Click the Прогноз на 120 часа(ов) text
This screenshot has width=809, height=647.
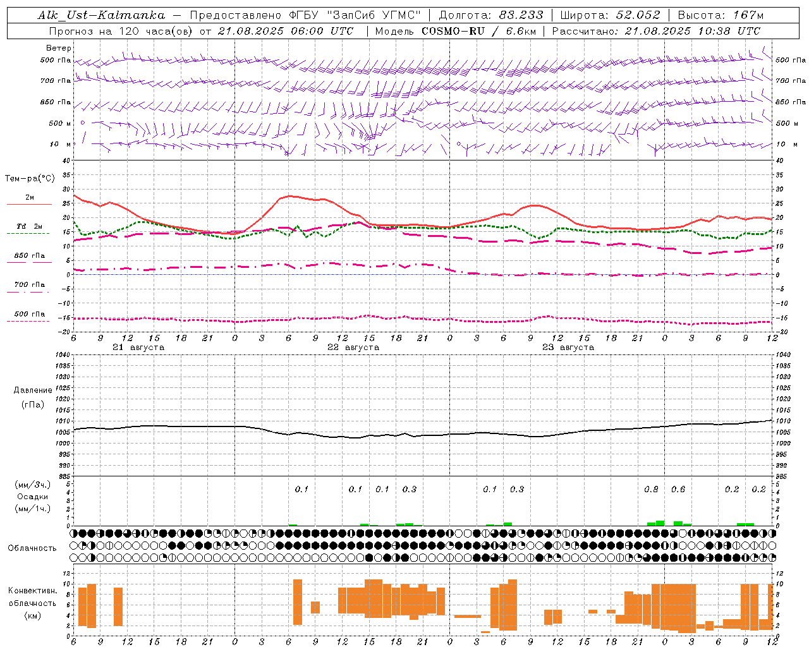(122, 31)
